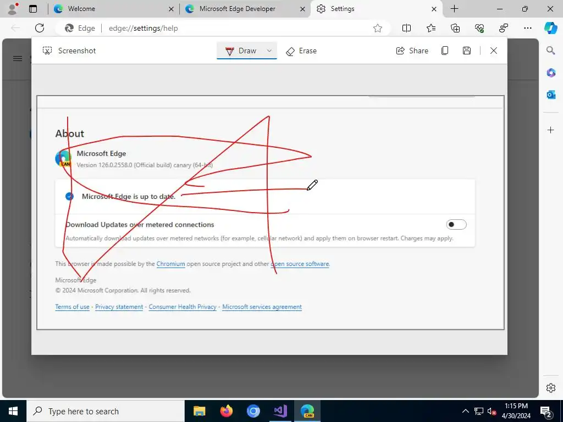Image resolution: width=563 pixels, height=422 pixels.
Task: Copy the screenshot to clipboard
Action: coord(445,51)
